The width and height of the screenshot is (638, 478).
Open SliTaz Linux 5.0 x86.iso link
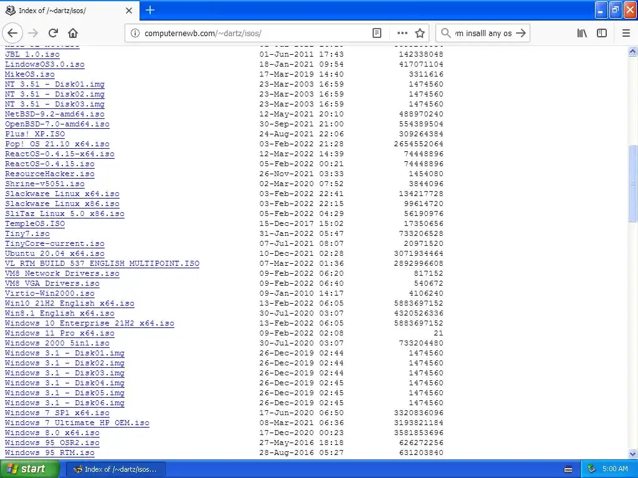click(65, 214)
